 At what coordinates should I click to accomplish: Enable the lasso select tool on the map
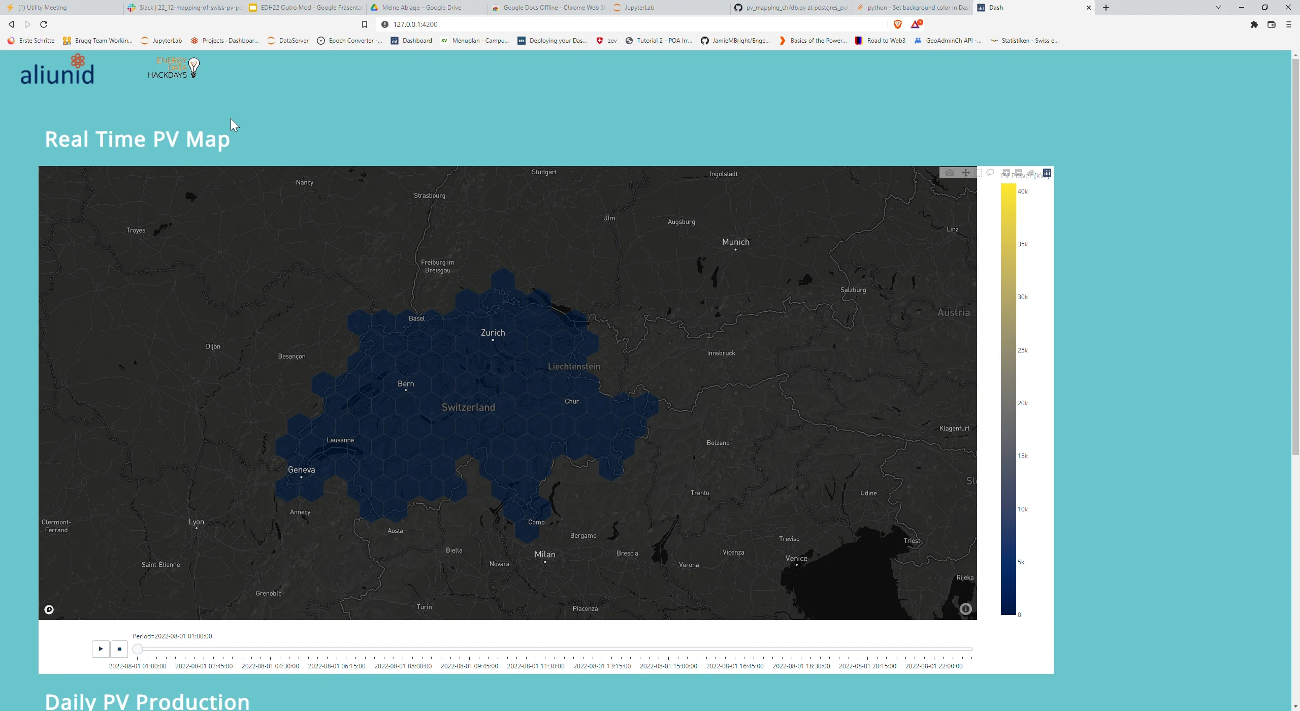click(x=990, y=173)
